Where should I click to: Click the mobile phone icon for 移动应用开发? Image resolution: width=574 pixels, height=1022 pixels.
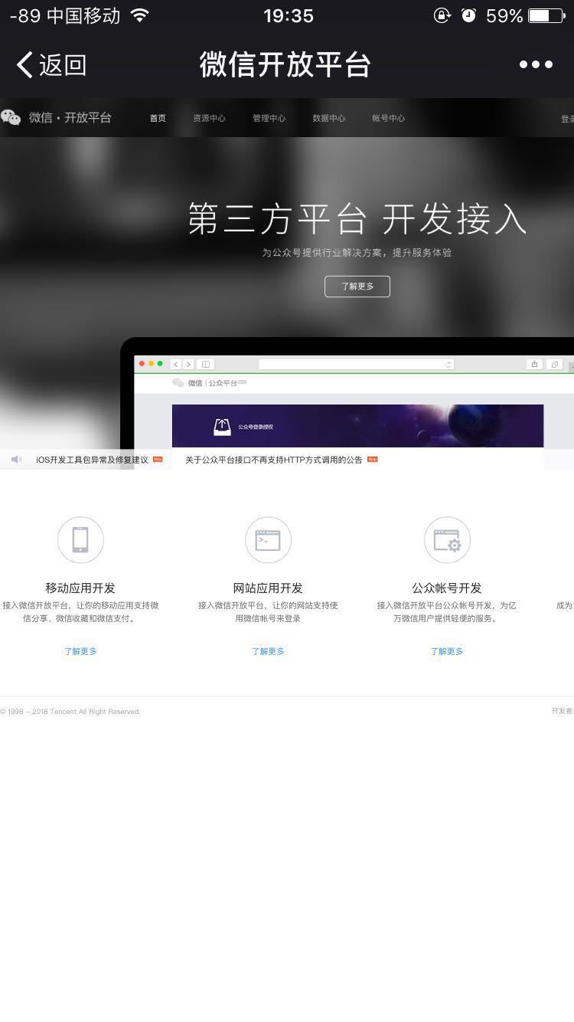[x=80, y=540]
